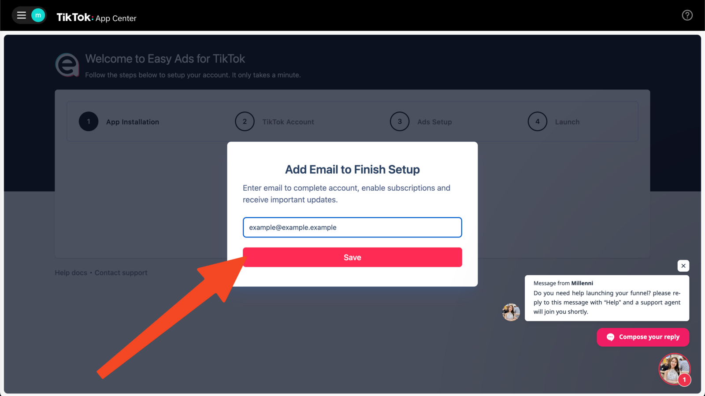Dismiss the Millenni chat message popup
Screen dimensions: 705x396
pos(683,266)
